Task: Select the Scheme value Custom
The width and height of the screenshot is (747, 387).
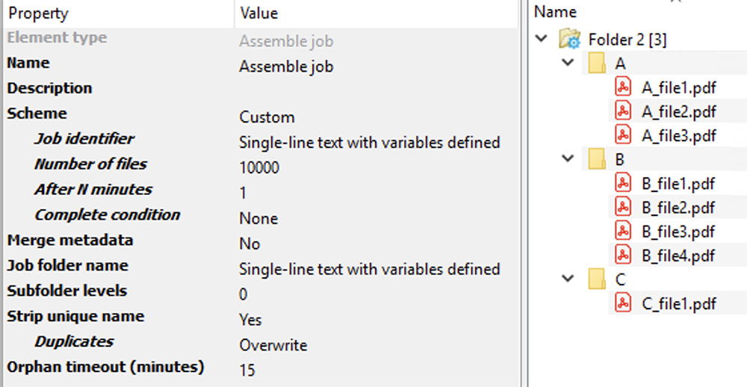Action: click(267, 117)
